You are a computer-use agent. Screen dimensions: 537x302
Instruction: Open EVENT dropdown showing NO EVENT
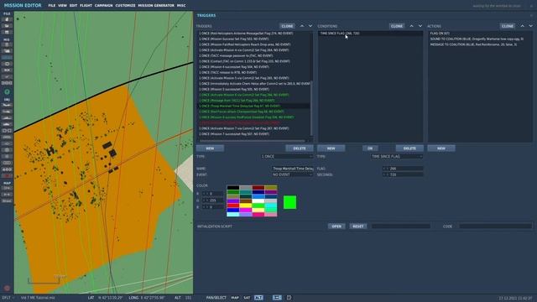(293, 174)
